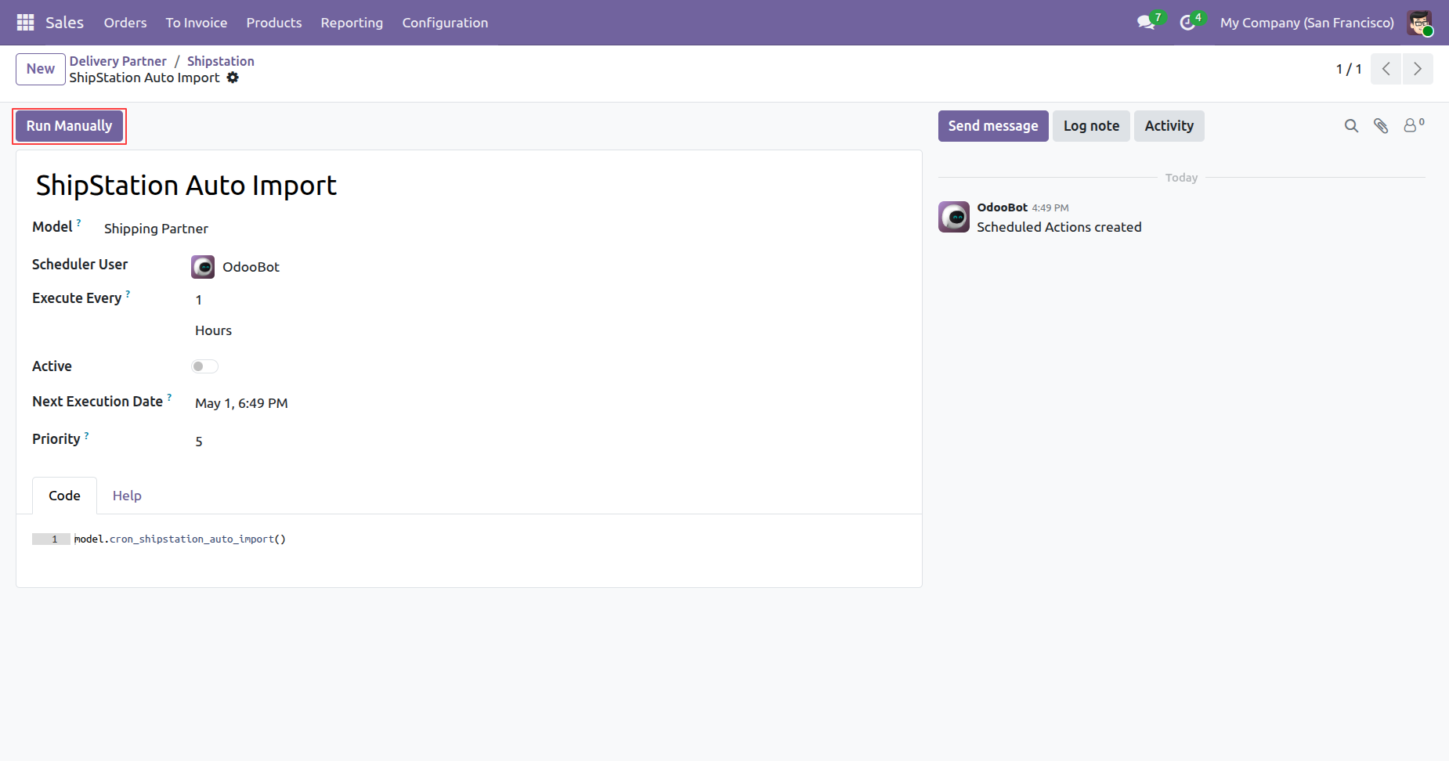Click the Run Manually button

tap(69, 126)
